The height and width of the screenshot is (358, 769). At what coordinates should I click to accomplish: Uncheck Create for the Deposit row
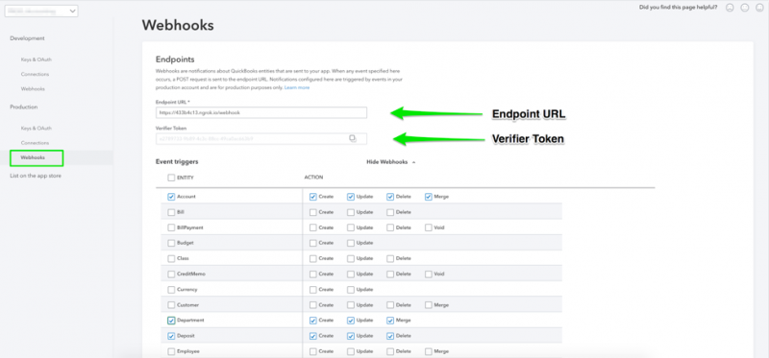click(313, 337)
